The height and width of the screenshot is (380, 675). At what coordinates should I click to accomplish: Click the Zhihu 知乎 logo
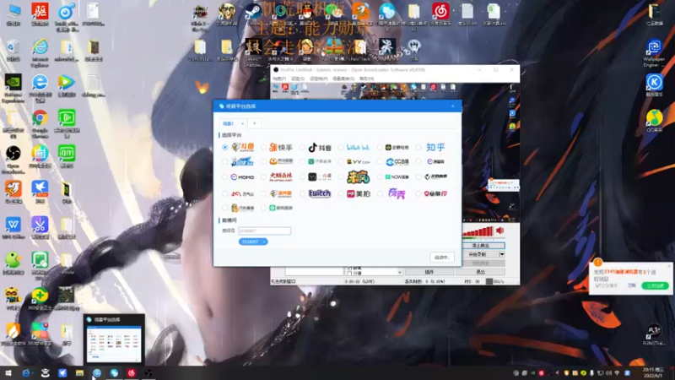pos(435,147)
